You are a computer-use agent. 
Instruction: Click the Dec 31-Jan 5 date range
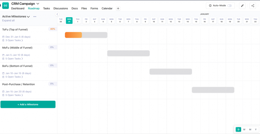18,37
